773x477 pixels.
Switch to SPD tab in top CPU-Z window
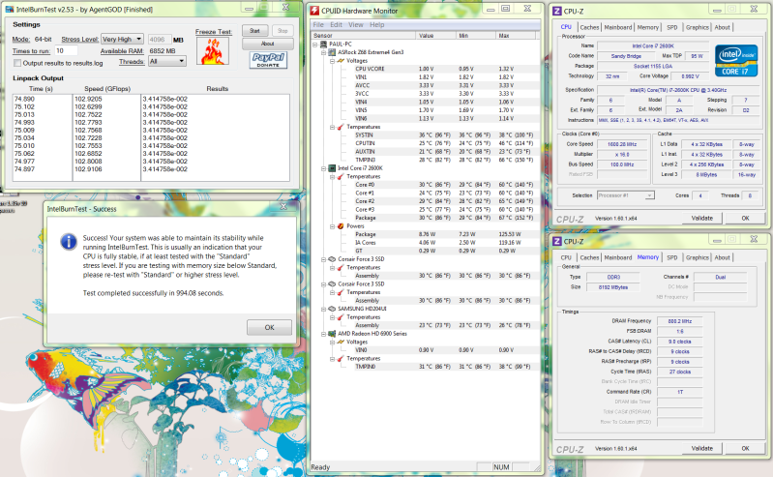pyautogui.click(x=672, y=28)
